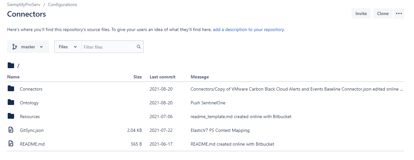Open the ElasticV7 PS Contest Mapping commit
Viewport: 414px width, 160px height.
[x=220, y=130]
